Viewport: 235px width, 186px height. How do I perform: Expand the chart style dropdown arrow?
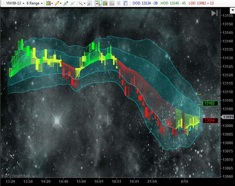pos(52,3)
